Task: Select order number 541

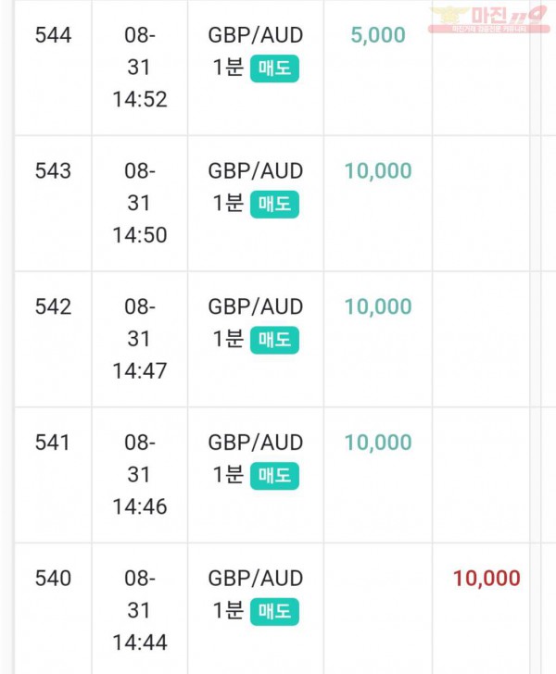Action: pos(52,443)
